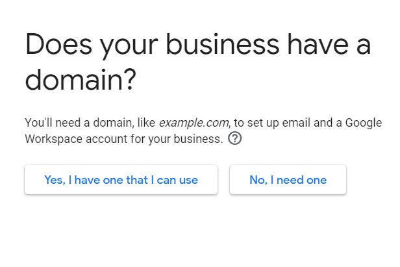Tap the help icon after the description
The image size is (400, 267).
(235, 138)
